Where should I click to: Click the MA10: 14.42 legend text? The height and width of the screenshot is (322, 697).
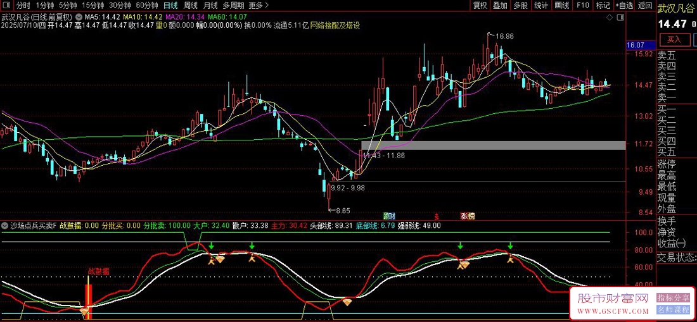pos(143,17)
